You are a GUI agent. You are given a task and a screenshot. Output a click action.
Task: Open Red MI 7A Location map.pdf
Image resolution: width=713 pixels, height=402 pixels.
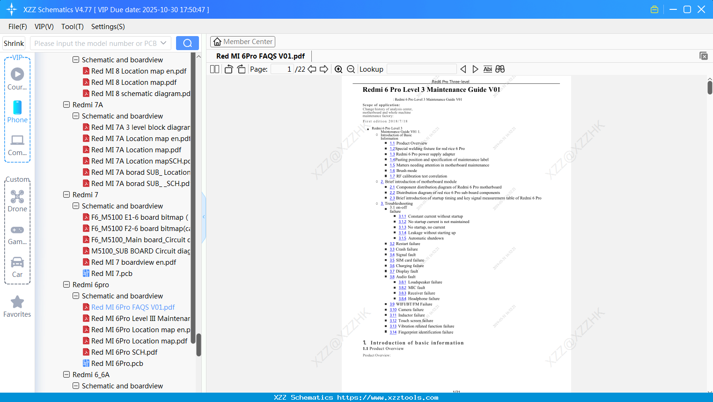click(x=132, y=150)
